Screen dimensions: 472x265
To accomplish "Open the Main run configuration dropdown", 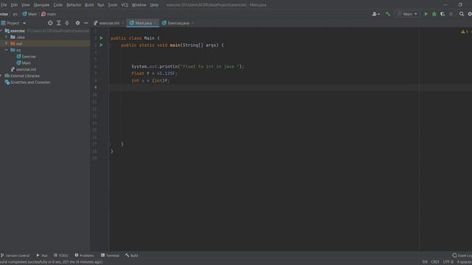I will pos(407,14).
